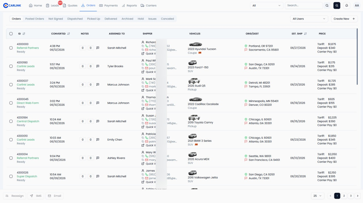The width and height of the screenshot is (363, 203).
Task: Open the 25 per page dropdown
Action: pyautogui.click(x=318, y=196)
